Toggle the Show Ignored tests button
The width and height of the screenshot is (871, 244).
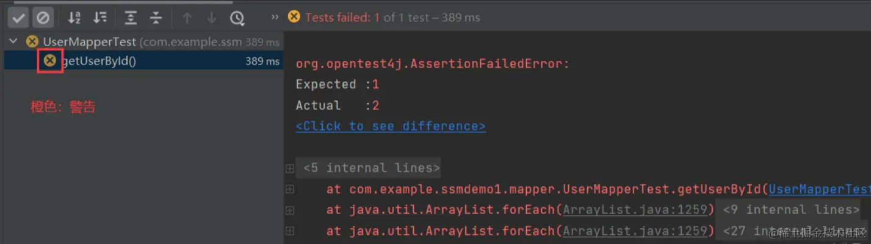[43, 18]
